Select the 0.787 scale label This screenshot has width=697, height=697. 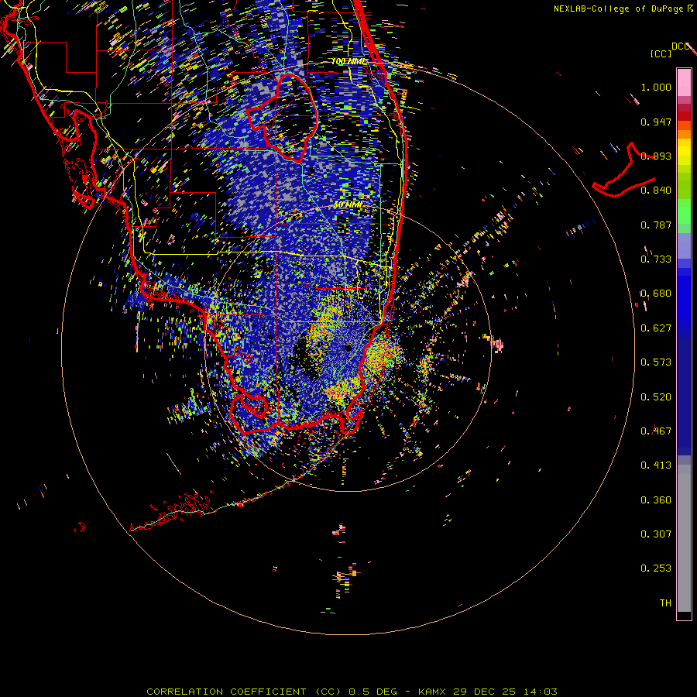coord(656,225)
